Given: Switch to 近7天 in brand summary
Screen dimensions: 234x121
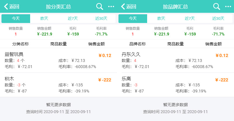Looking at the screenshot, I should [190, 18].
